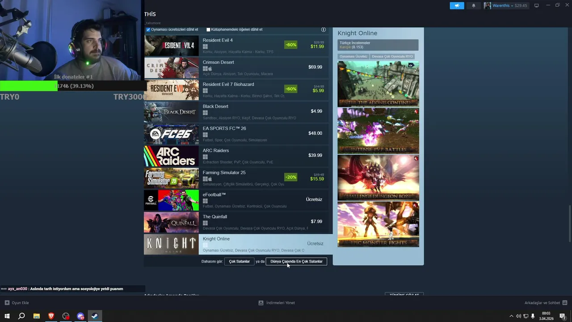This screenshot has height=322, width=572.
Task: Click the Knight Online capsule logo
Action: 171,244
